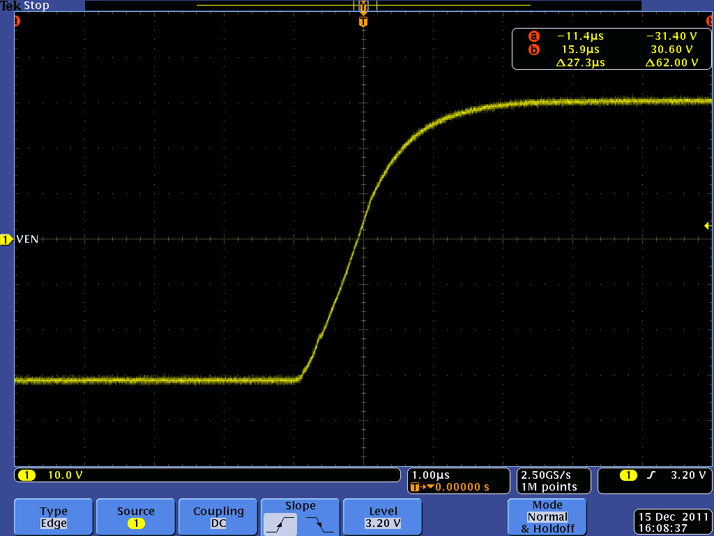Click the 10.0 V vertical scale readout

point(65,475)
